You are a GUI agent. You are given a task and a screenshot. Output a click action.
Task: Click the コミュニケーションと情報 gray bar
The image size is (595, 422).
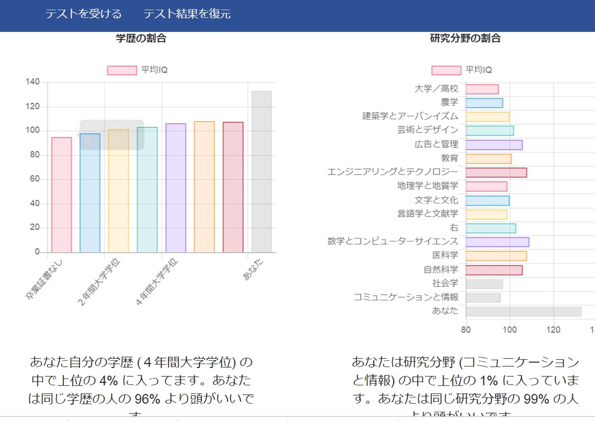(x=483, y=298)
